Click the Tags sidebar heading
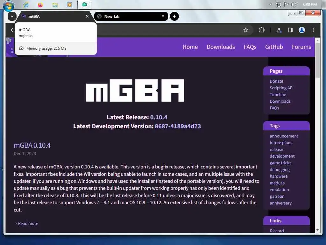The image size is (326, 245). [286, 126]
